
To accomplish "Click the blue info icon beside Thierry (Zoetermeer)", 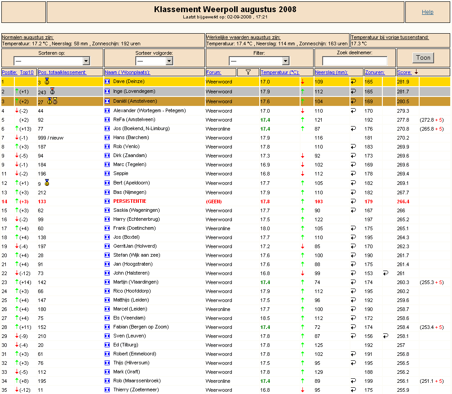I will click(x=107, y=390).
